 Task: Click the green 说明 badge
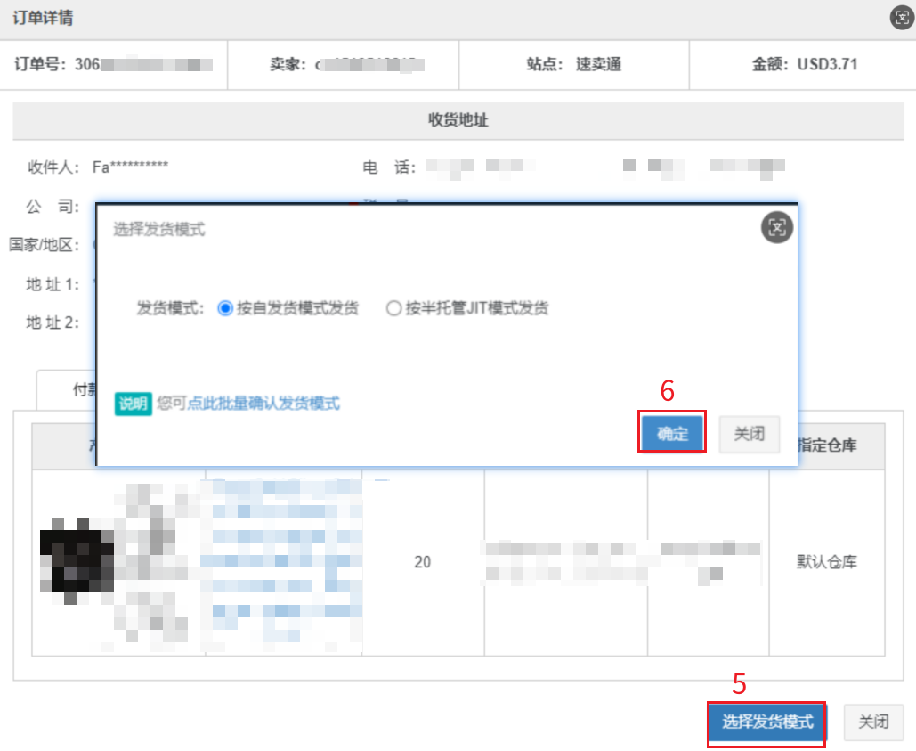133,404
